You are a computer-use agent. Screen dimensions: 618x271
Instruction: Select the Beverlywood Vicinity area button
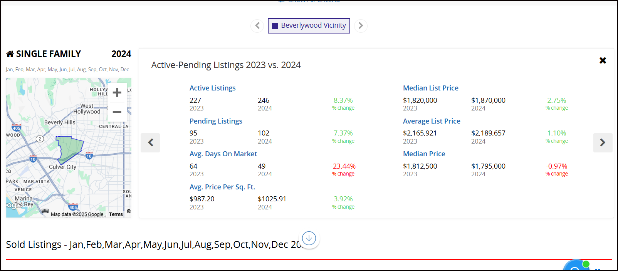tap(309, 26)
